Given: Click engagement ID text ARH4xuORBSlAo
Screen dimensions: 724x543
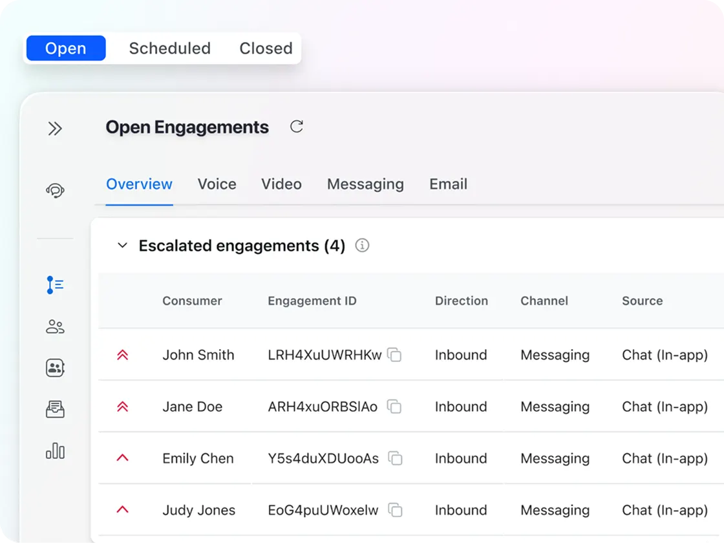Looking at the screenshot, I should pyautogui.click(x=323, y=407).
